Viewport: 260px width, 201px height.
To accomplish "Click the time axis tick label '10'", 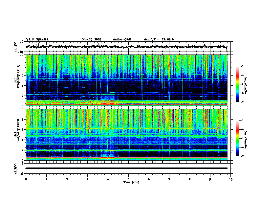I will pos(231,179).
